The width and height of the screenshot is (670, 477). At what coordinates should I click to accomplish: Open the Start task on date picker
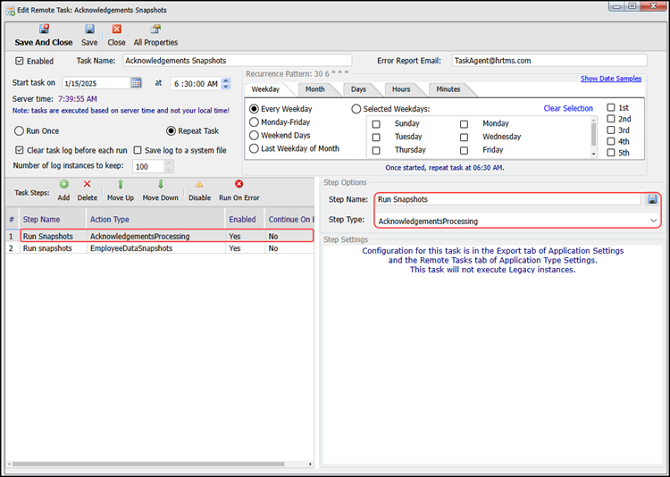click(136, 83)
